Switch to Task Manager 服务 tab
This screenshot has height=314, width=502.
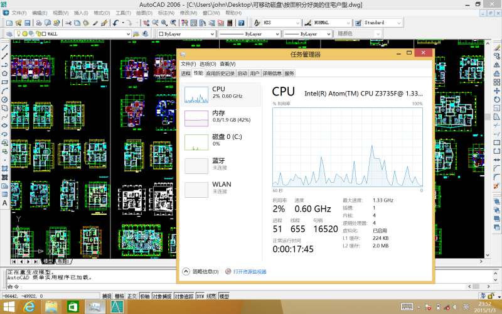[x=289, y=73]
